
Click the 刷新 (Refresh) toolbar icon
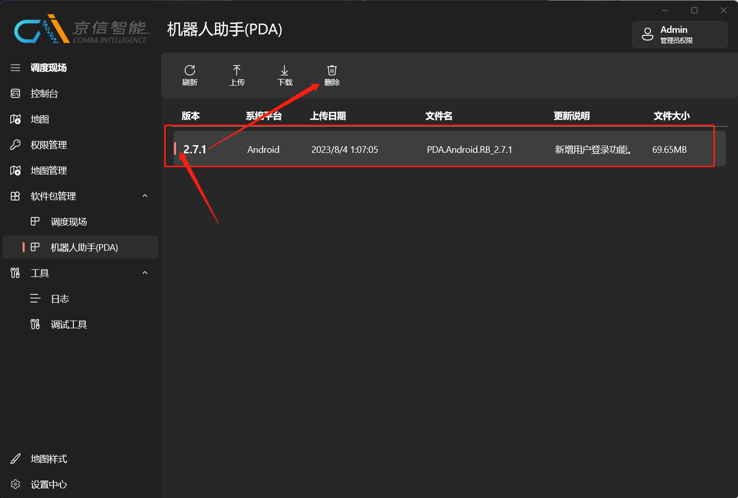click(x=190, y=75)
